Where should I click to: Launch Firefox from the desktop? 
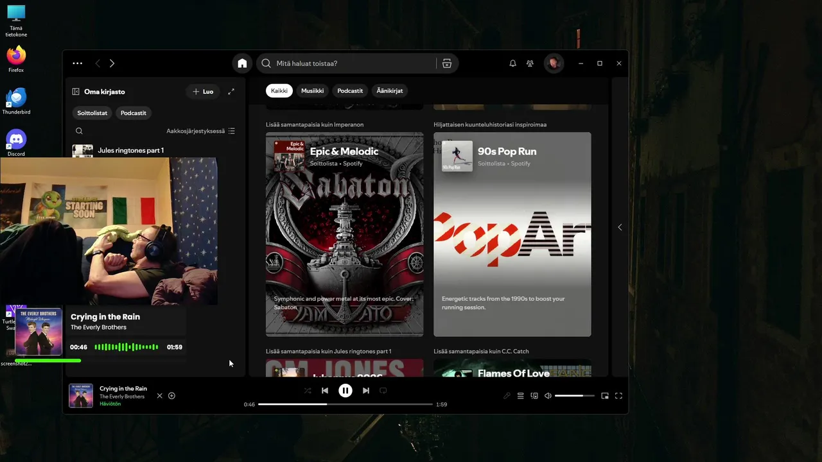click(x=16, y=59)
